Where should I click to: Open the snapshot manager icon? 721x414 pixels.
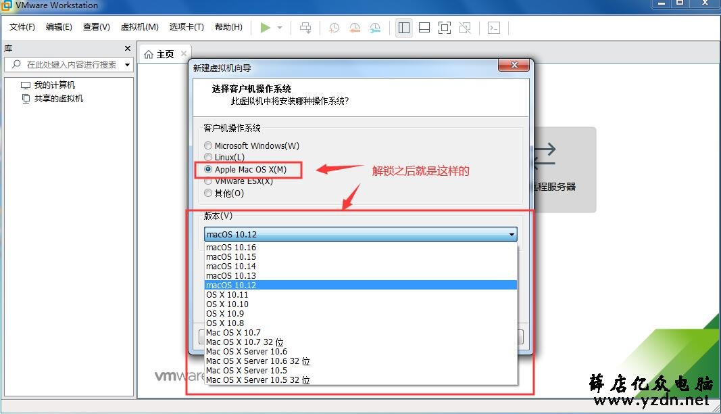(375, 28)
